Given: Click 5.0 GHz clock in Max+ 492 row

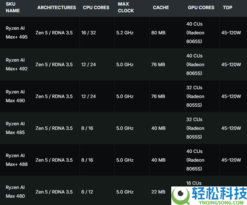Looking at the screenshot, I should coord(125,65).
